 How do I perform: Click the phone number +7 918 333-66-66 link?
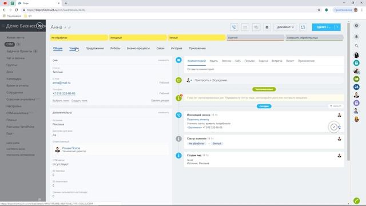64,93
